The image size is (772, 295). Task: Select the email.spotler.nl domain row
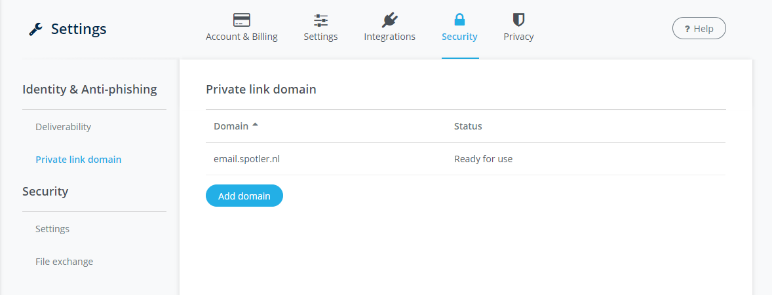point(246,159)
